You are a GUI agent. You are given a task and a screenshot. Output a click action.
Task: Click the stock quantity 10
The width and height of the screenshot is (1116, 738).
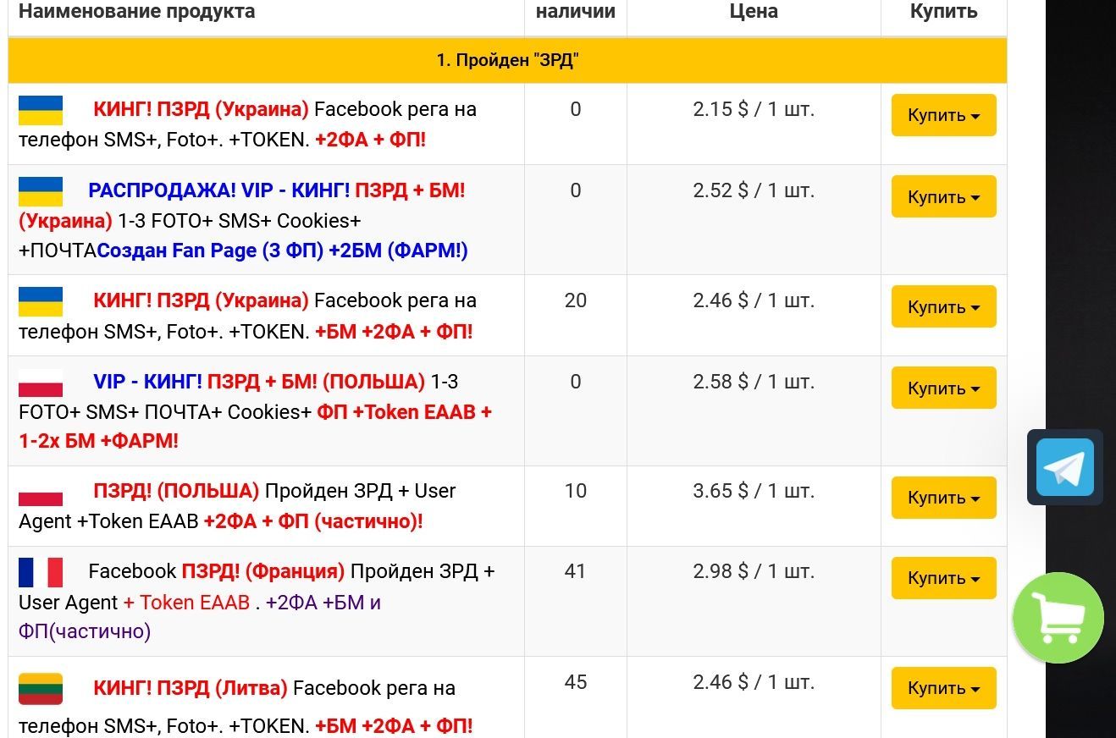click(x=576, y=491)
